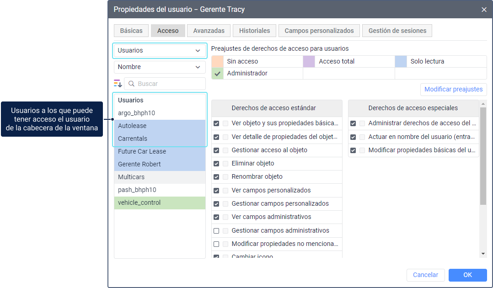
Task: Click the Administrador green checkmark swatch
Action: (218, 73)
